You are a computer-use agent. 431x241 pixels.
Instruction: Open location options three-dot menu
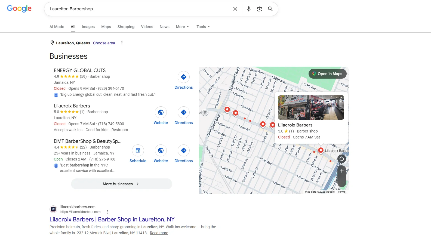click(122, 43)
